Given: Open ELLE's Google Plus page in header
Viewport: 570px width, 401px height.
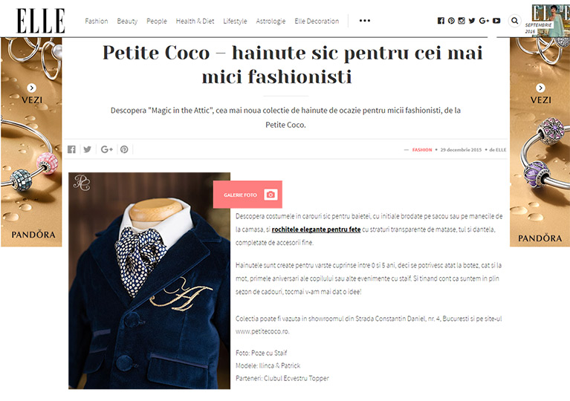Looking at the screenshot, I should click(x=484, y=21).
